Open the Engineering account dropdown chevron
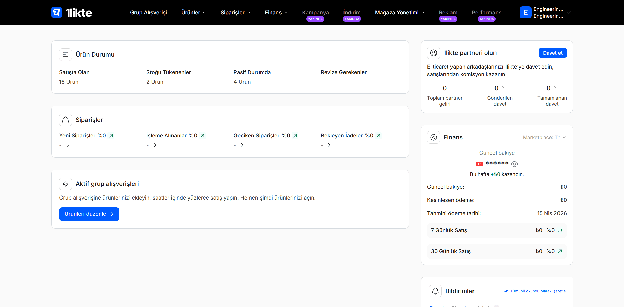 [569, 12]
